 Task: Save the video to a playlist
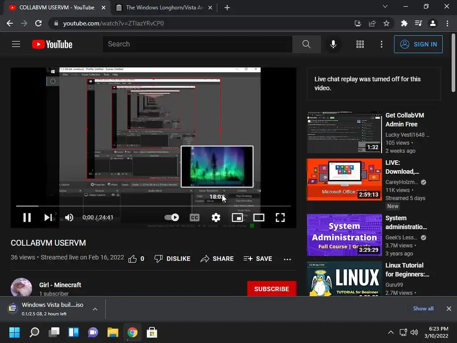[x=258, y=259]
